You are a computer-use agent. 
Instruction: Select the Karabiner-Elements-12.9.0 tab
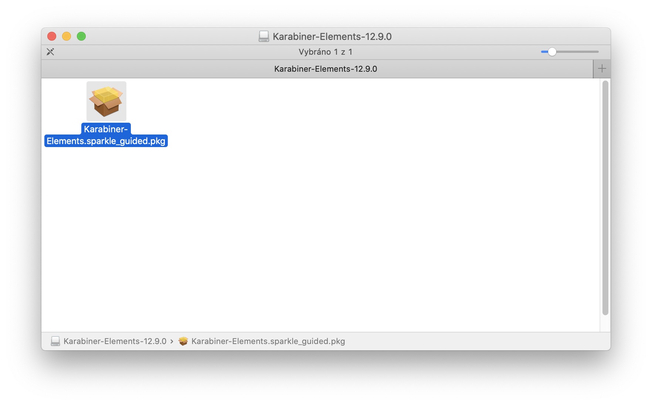click(317, 69)
